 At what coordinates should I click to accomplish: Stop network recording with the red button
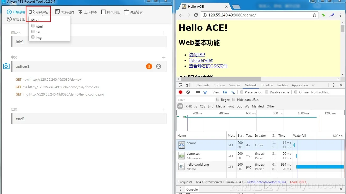181,92
